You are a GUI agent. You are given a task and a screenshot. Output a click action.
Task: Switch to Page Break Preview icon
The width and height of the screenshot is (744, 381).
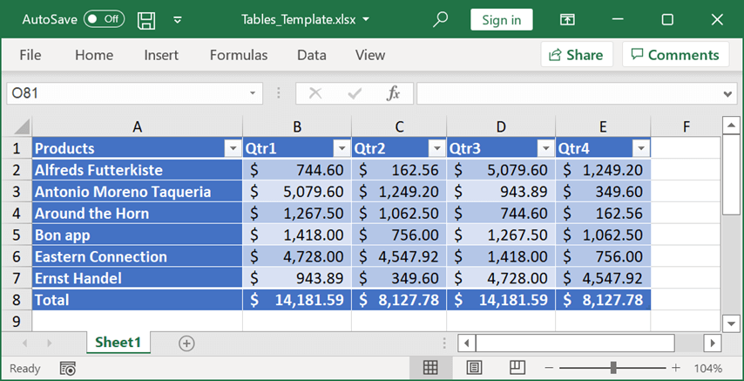click(x=517, y=368)
